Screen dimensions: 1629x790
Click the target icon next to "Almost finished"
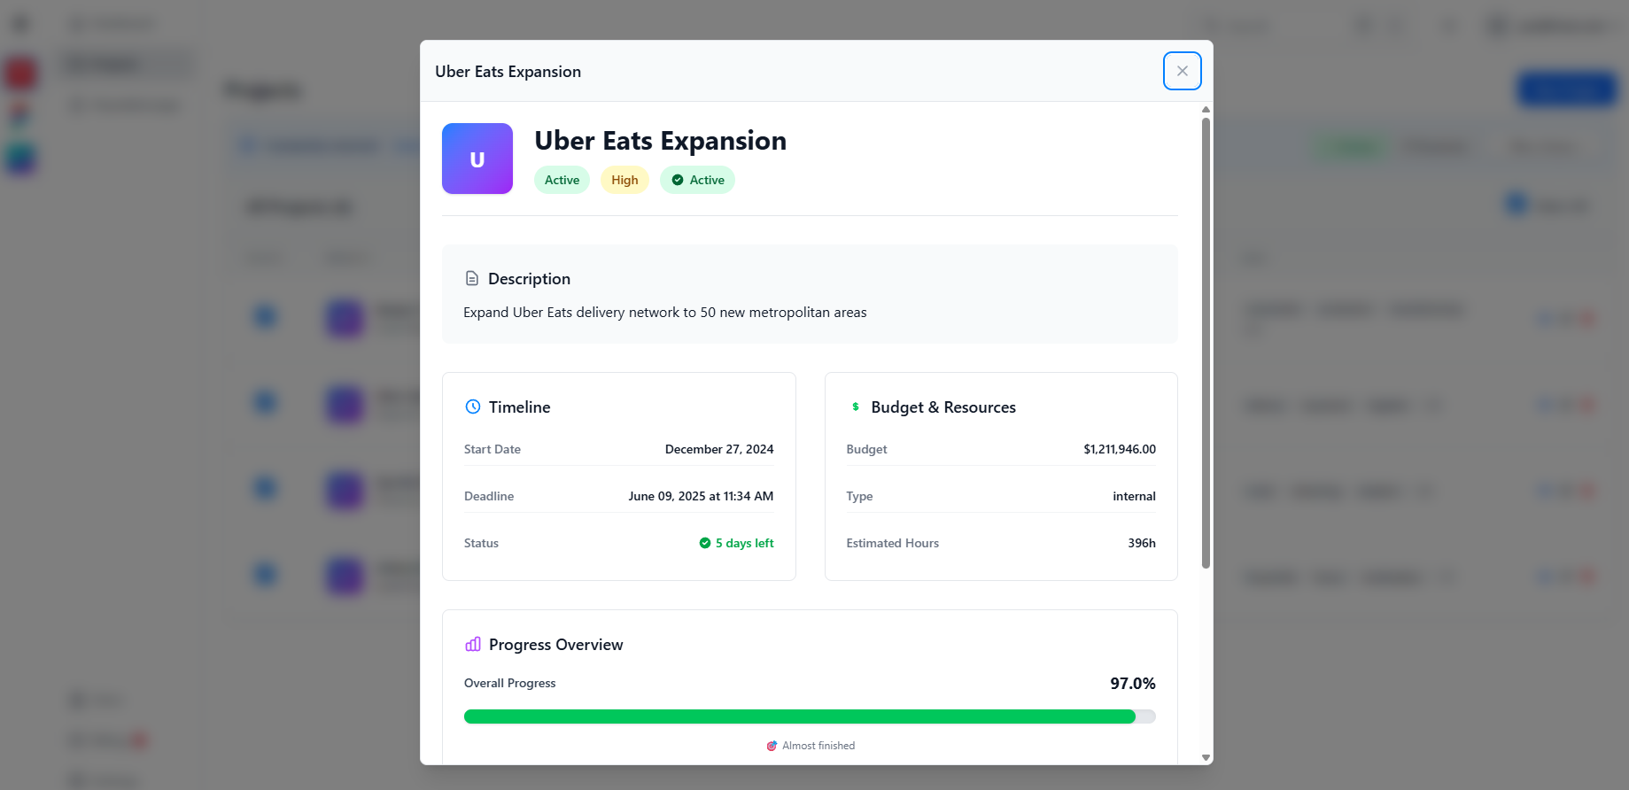point(772,746)
